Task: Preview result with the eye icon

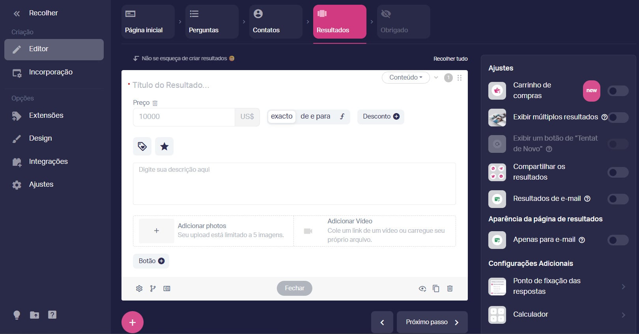Action: click(x=422, y=289)
